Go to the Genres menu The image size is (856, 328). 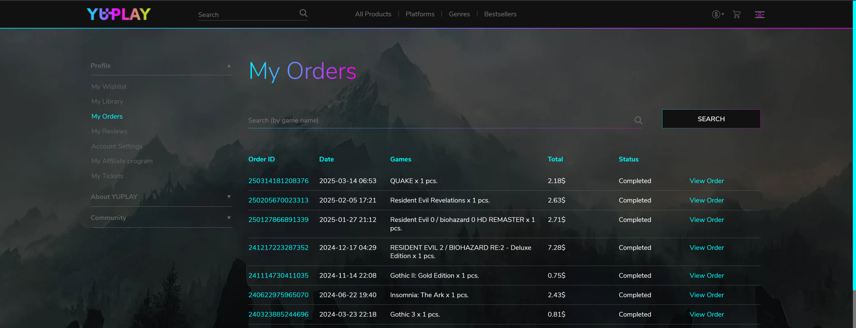pyautogui.click(x=459, y=14)
